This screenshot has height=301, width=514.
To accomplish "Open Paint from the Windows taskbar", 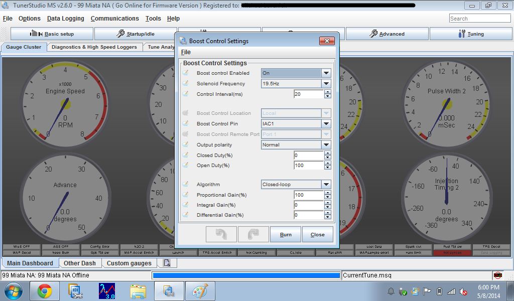I will click(200, 291).
